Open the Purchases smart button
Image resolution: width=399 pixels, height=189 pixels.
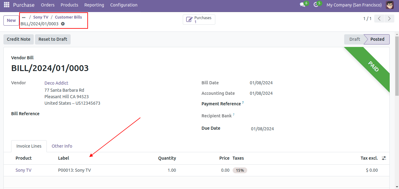(199, 20)
